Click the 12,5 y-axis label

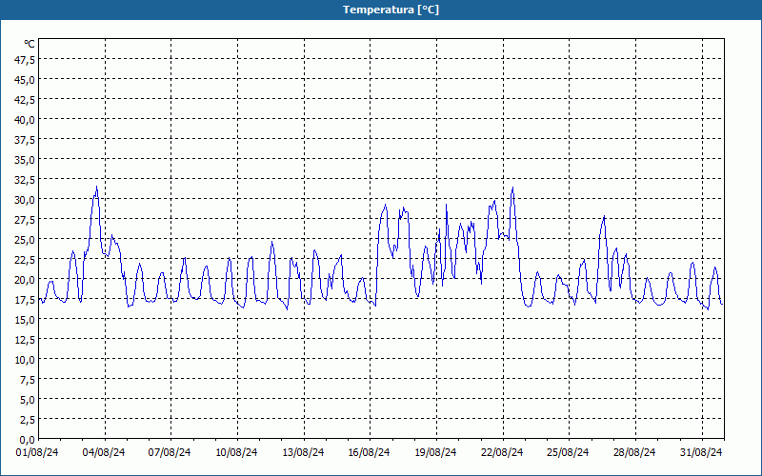26,340
